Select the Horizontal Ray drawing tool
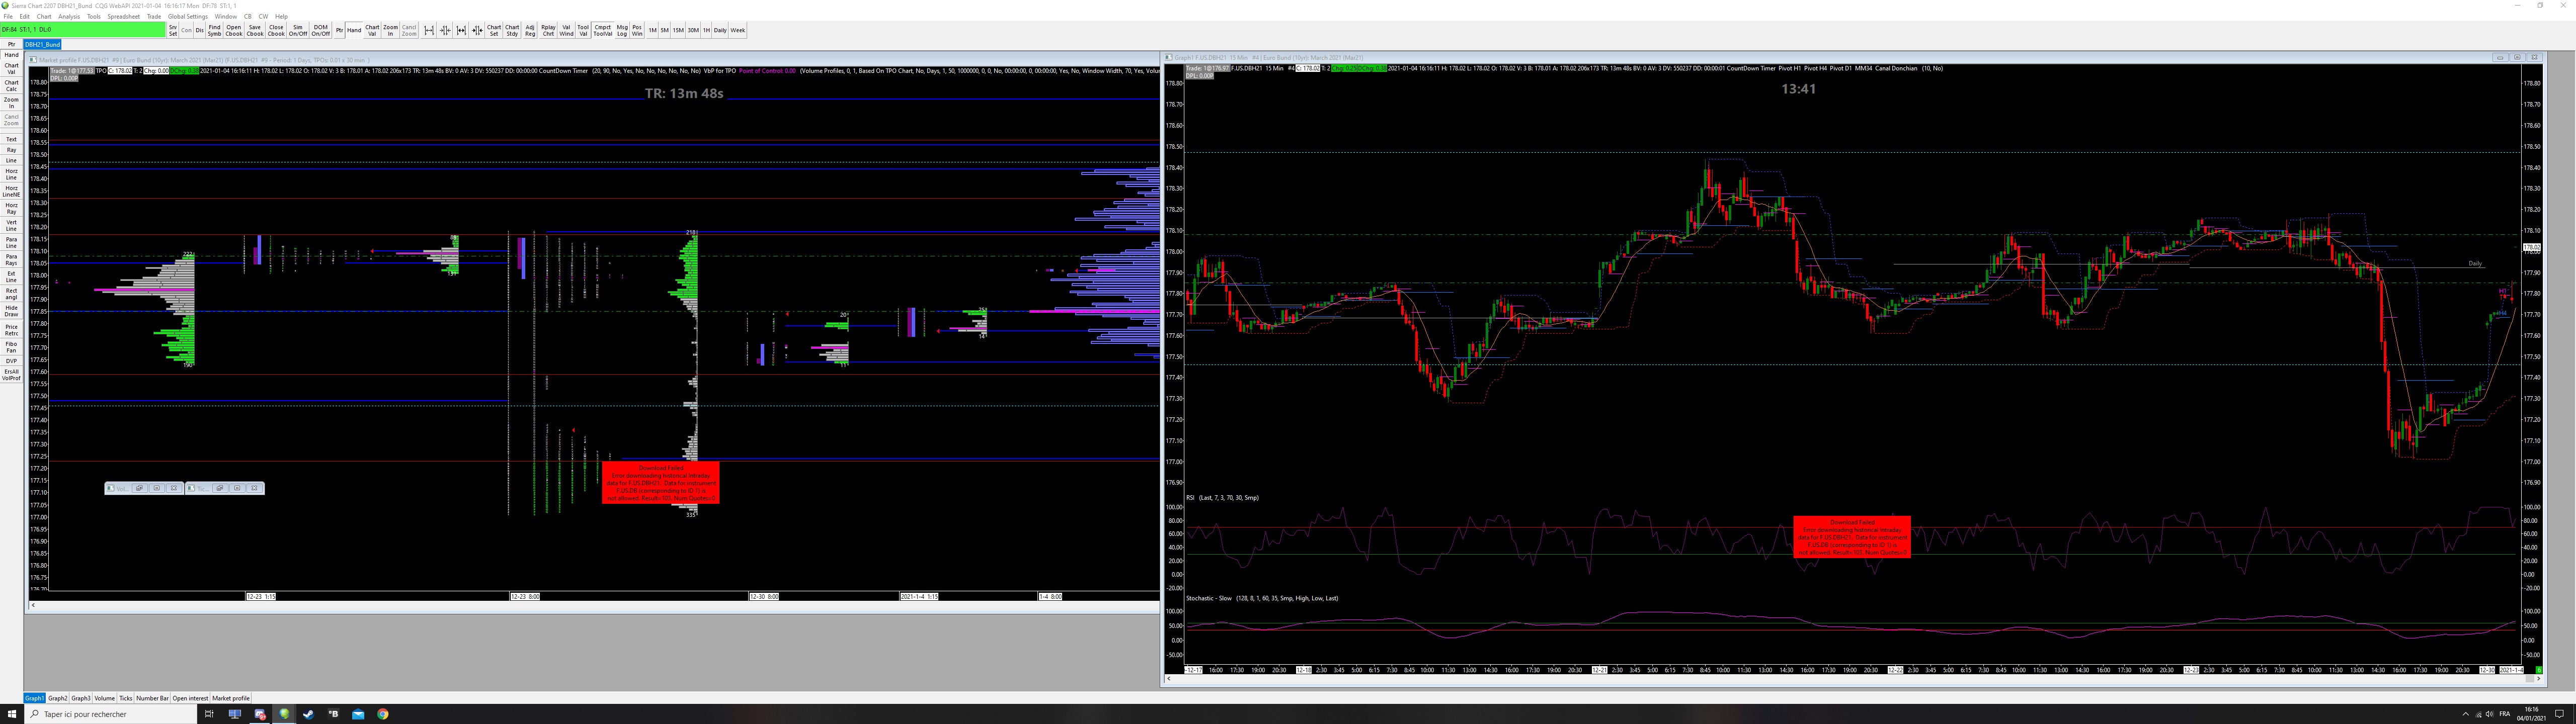Screen dimensions: 2576x724 [x=11, y=208]
